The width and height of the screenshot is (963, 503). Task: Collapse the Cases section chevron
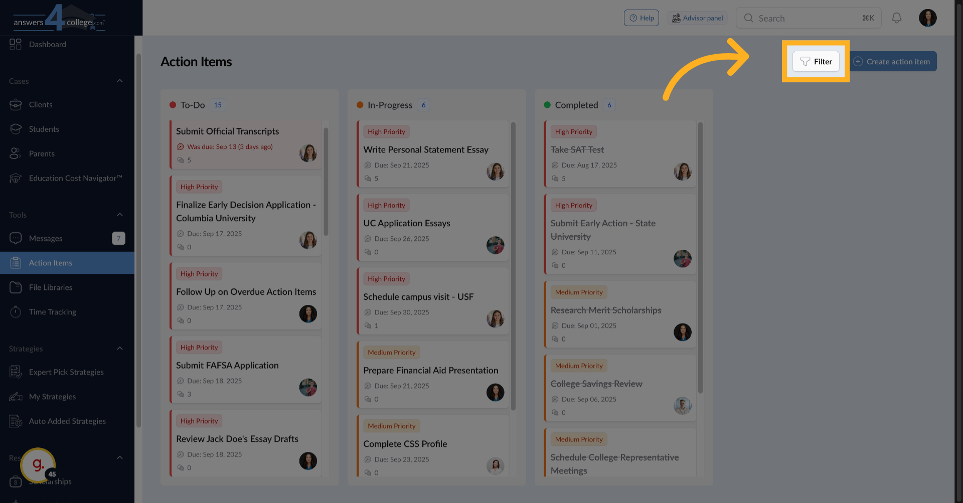pos(120,81)
